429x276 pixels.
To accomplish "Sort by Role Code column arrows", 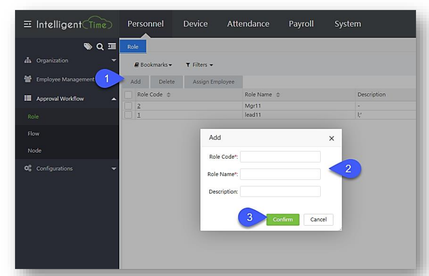I will click(168, 94).
